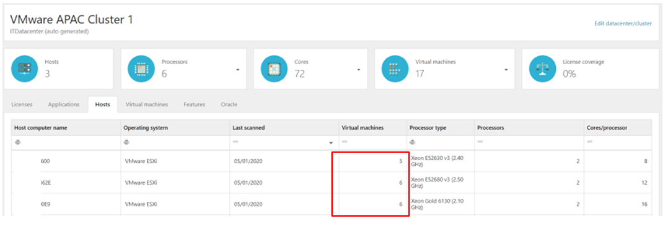This screenshot has height=226, width=668.
Task: Click the License coverage scales icon
Action: click(x=542, y=69)
